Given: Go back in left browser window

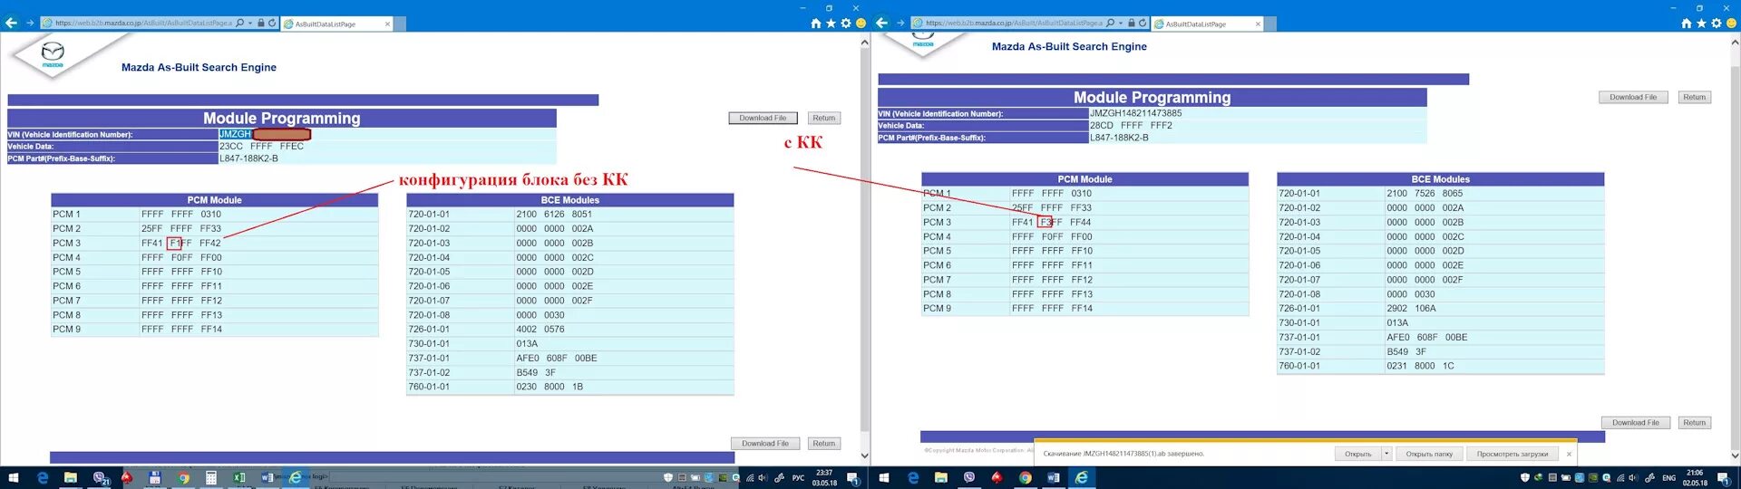Looking at the screenshot, I should pos(11,23).
